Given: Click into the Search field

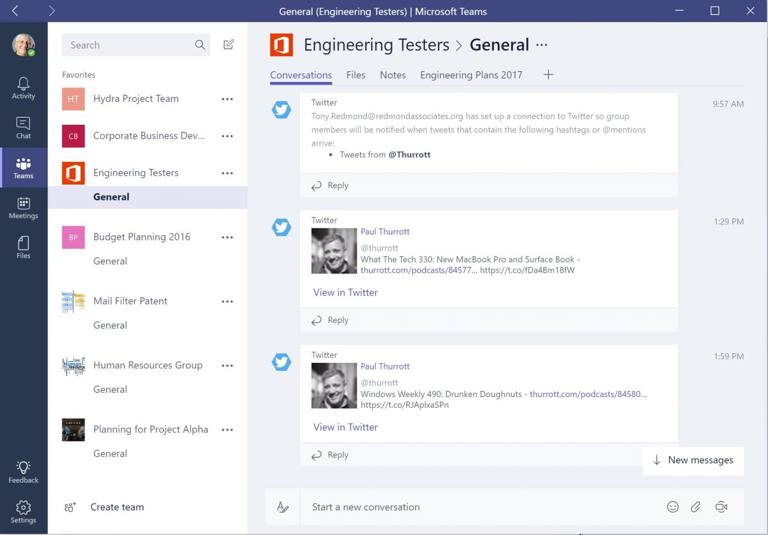Looking at the screenshot, I should tap(136, 45).
